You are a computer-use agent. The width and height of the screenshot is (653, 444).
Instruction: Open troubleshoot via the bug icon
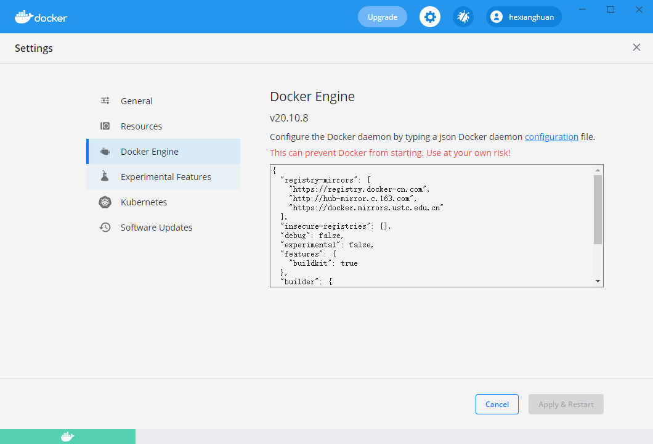[463, 17]
